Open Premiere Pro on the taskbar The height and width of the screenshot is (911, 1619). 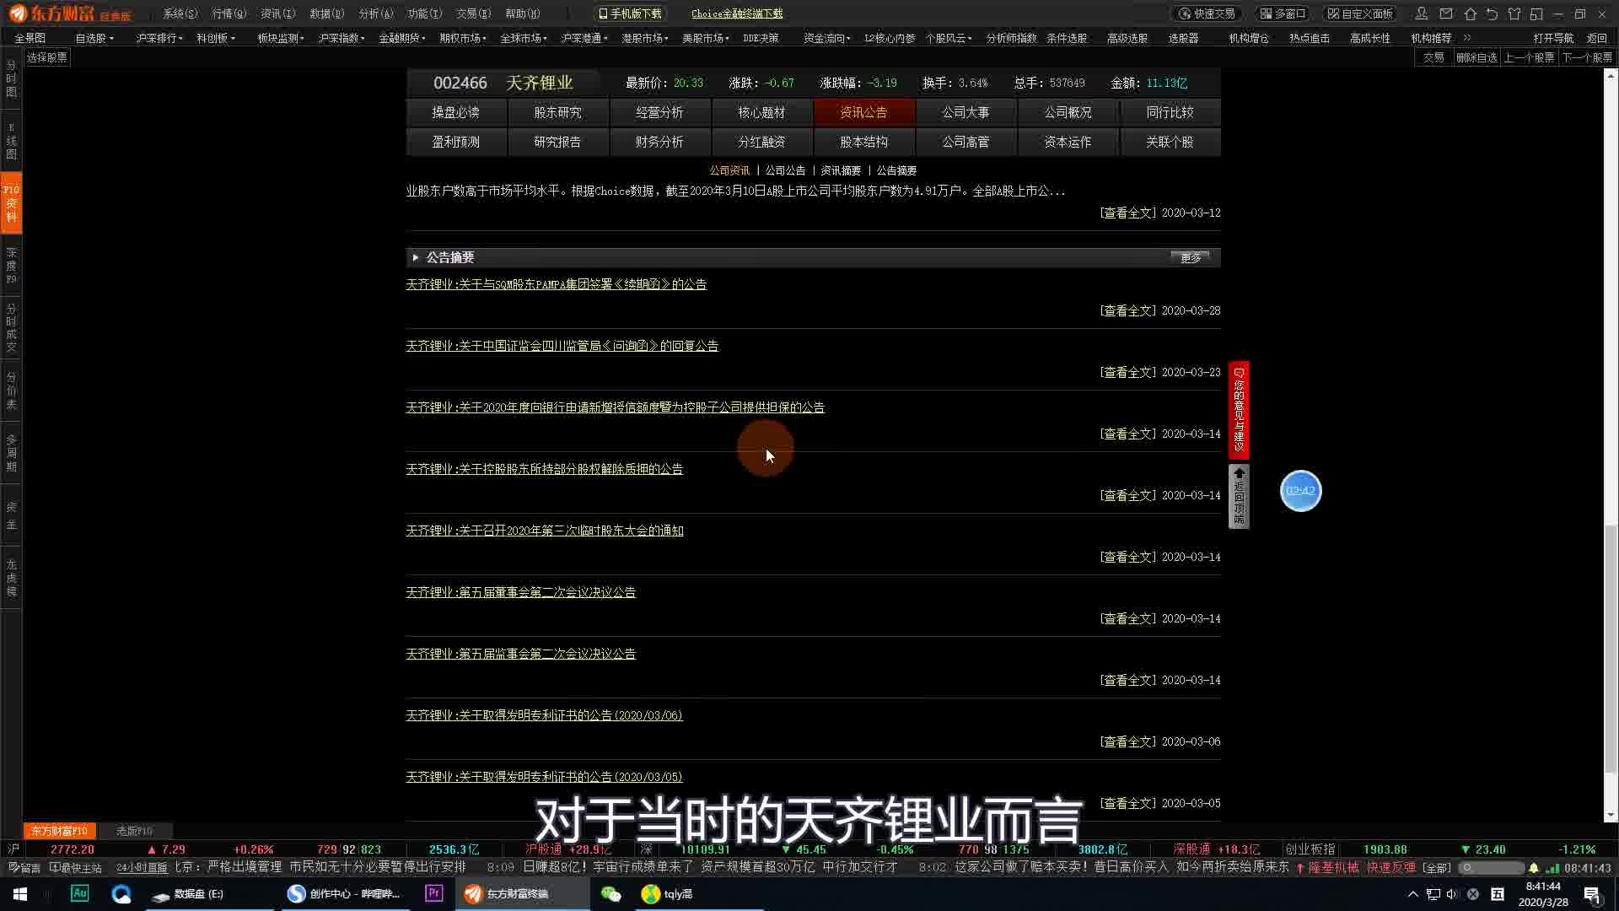point(433,893)
